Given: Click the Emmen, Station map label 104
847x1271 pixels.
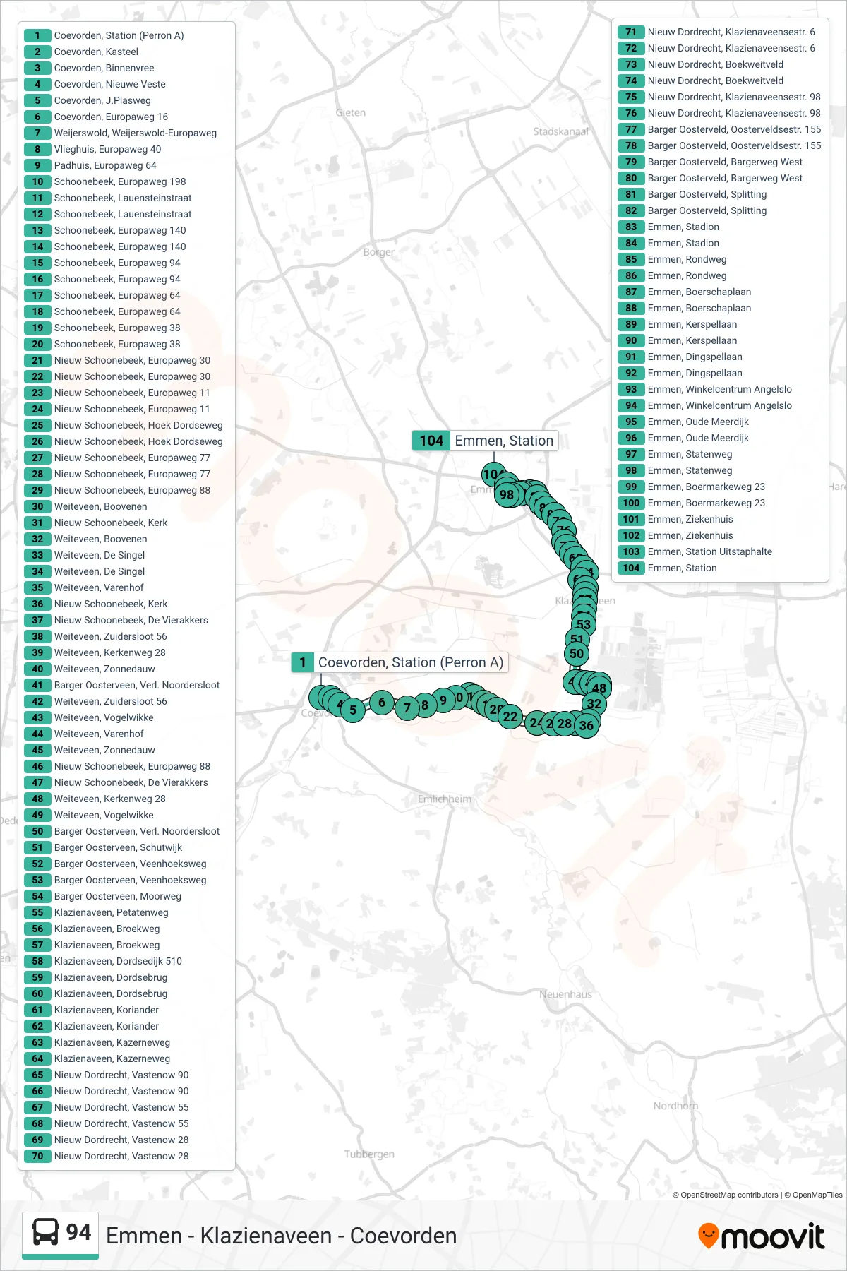Looking at the screenshot, I should click(x=485, y=441).
